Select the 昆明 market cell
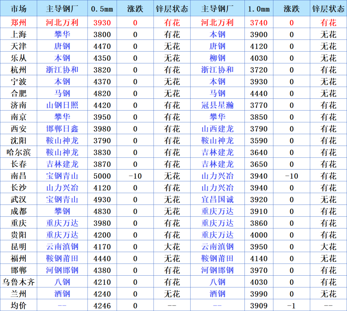347x311 pixels. pyautogui.click(x=19, y=247)
